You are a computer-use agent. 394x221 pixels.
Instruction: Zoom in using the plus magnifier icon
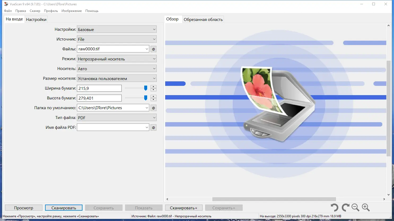[366, 207]
